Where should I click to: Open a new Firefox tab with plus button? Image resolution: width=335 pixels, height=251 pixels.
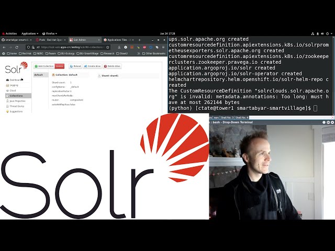pyautogui.click(x=139, y=40)
